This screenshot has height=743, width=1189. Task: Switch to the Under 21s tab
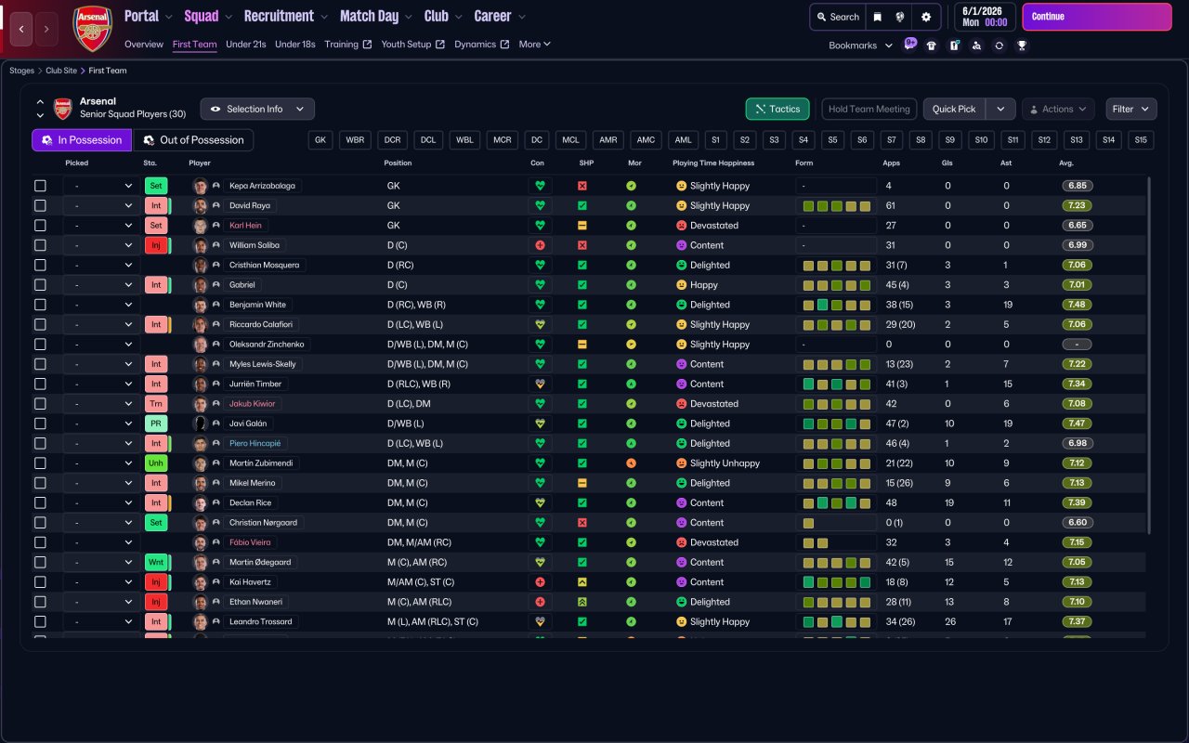tap(246, 45)
